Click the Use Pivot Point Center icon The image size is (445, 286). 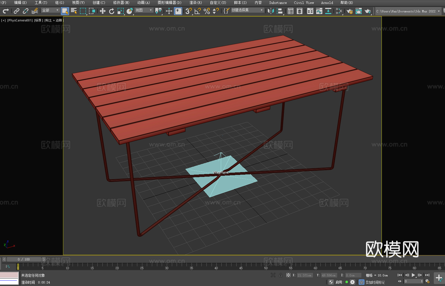tap(159, 11)
